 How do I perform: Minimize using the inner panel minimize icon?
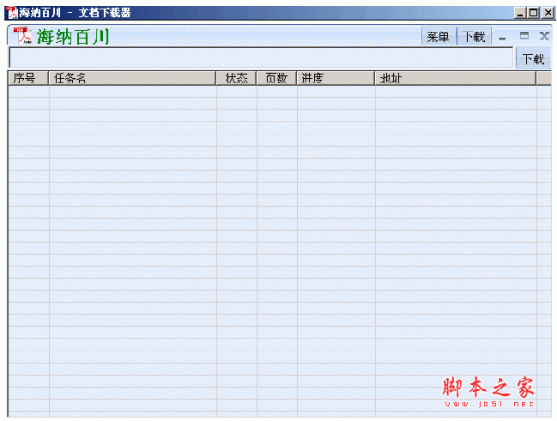(x=502, y=38)
